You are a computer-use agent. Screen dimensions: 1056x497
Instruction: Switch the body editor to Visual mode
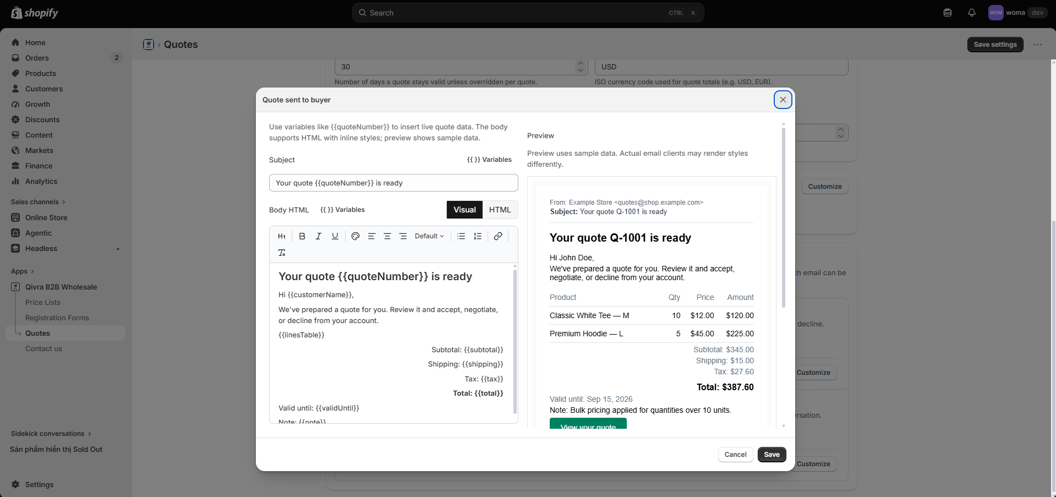tap(464, 210)
